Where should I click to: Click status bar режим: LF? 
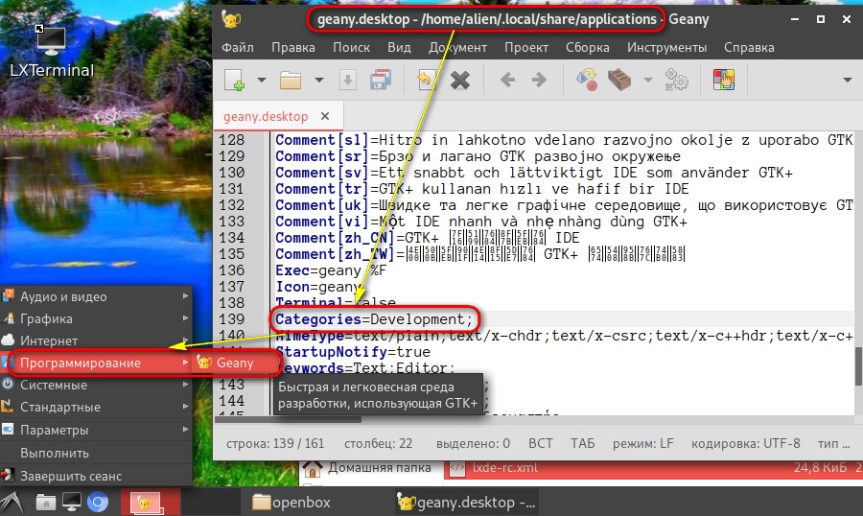tap(642, 443)
